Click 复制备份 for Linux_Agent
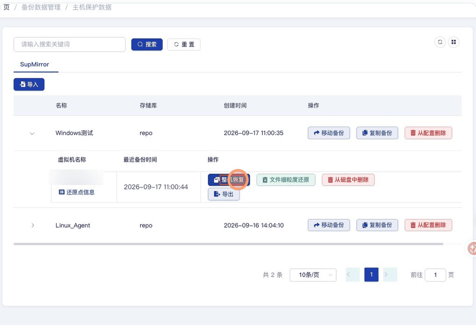This screenshot has width=476, height=325. click(377, 225)
